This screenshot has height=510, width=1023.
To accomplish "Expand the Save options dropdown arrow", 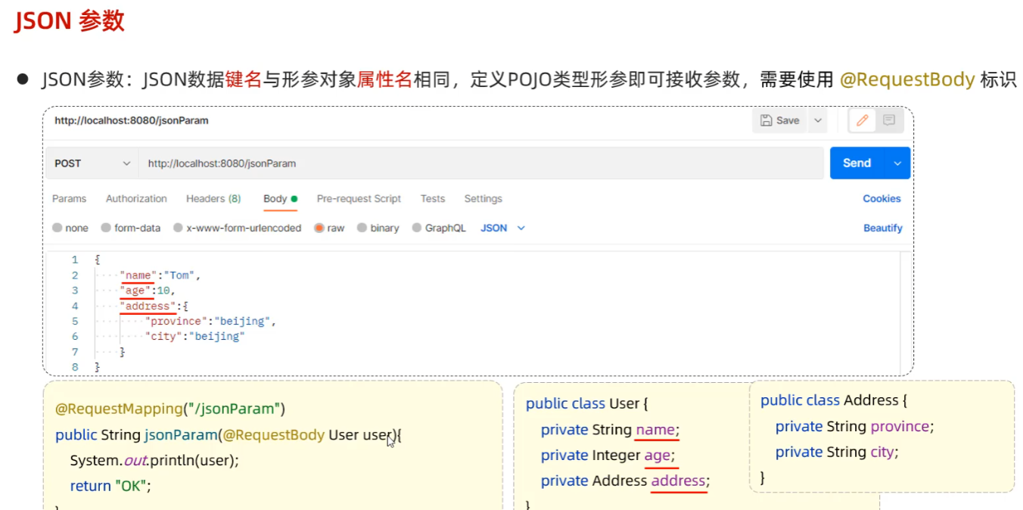I will click(x=817, y=120).
